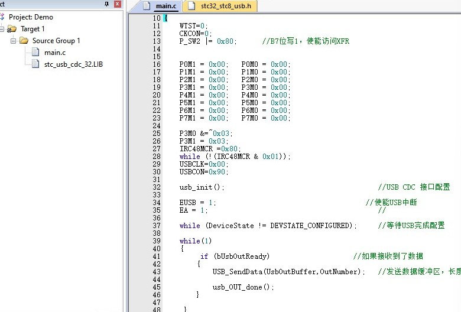Image resolution: width=461 pixels, height=312 pixels.
Task: Click the XFR access comment on line 13
Action: point(306,41)
